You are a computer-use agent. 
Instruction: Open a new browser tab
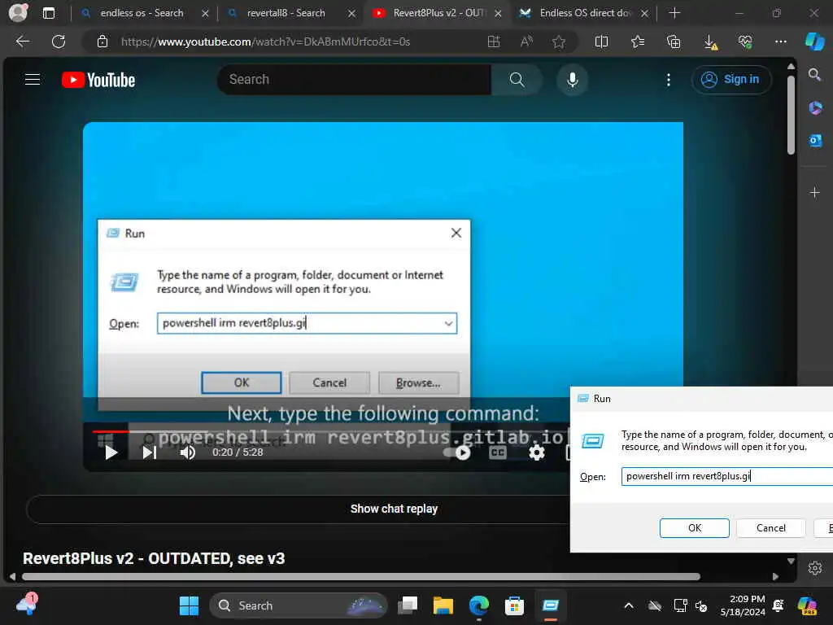tap(674, 13)
